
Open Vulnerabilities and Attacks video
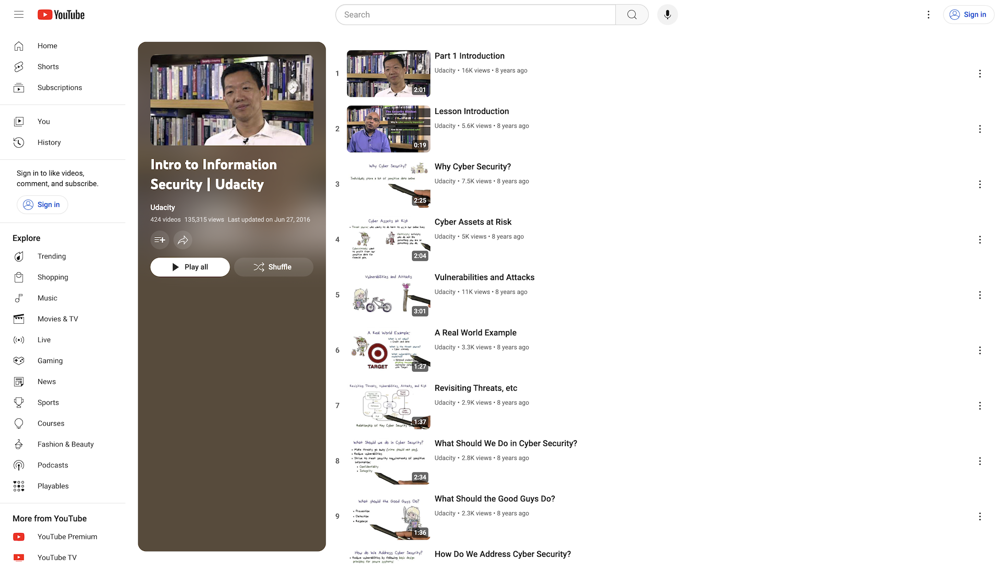(484, 277)
